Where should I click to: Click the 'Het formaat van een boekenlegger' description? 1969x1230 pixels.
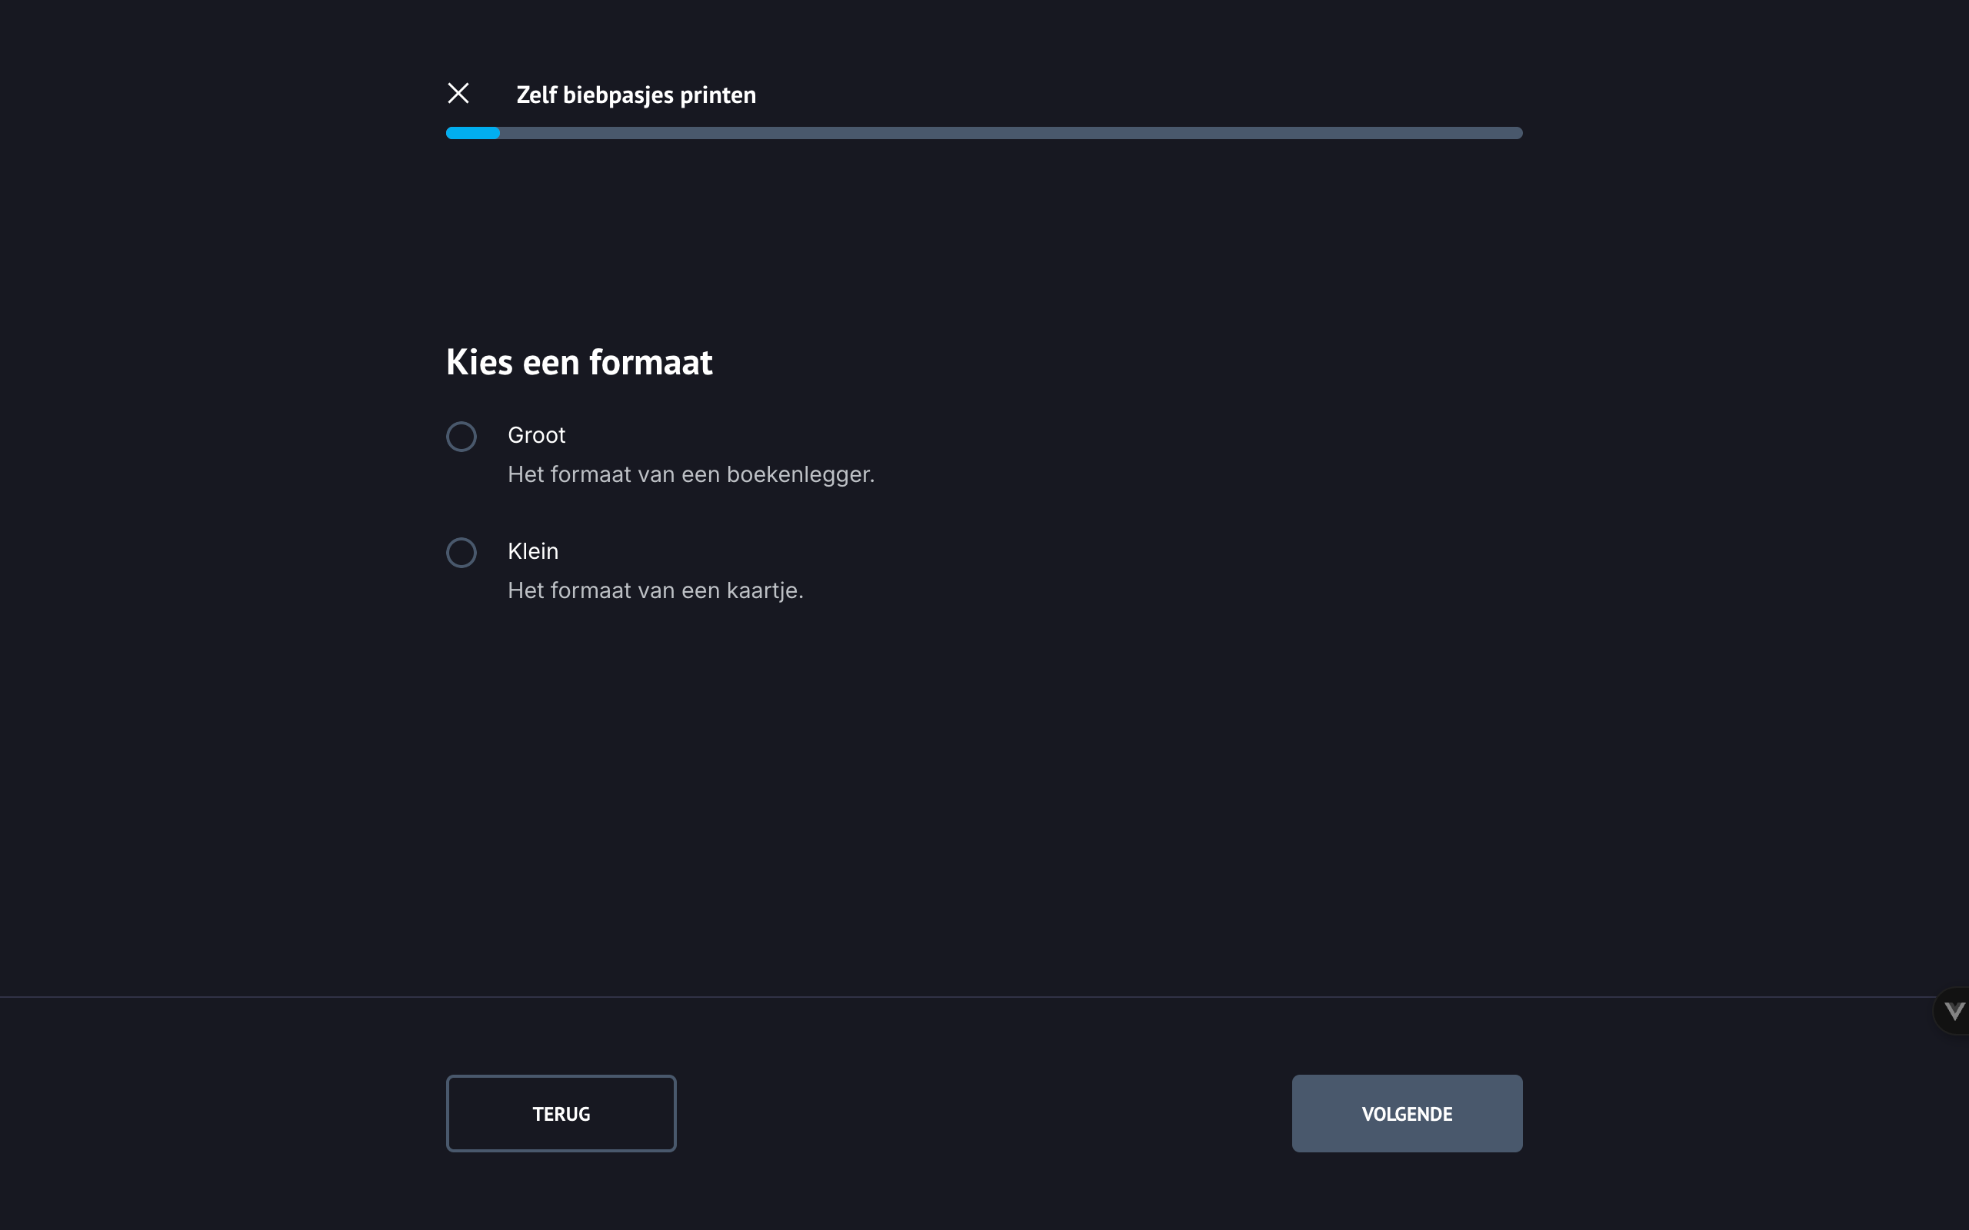(x=691, y=475)
